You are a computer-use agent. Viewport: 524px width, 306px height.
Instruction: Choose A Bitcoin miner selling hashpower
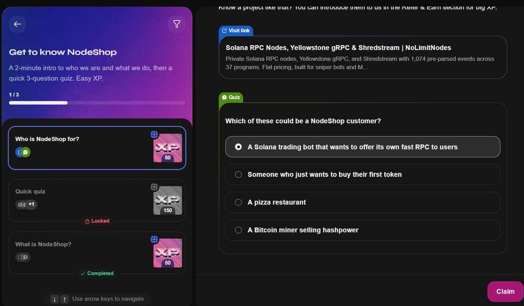(362, 230)
